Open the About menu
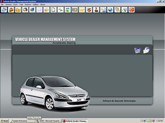The image size is (165, 123). pos(43,5)
